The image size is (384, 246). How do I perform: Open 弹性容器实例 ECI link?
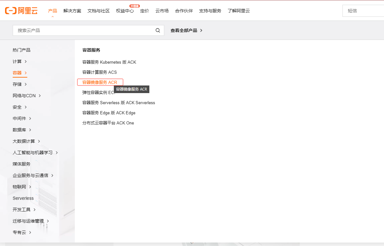click(99, 92)
